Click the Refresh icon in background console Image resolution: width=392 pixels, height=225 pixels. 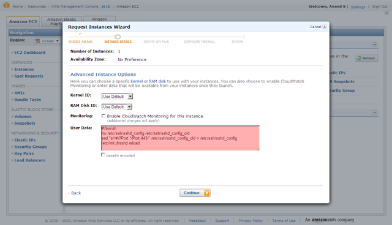tap(360, 58)
